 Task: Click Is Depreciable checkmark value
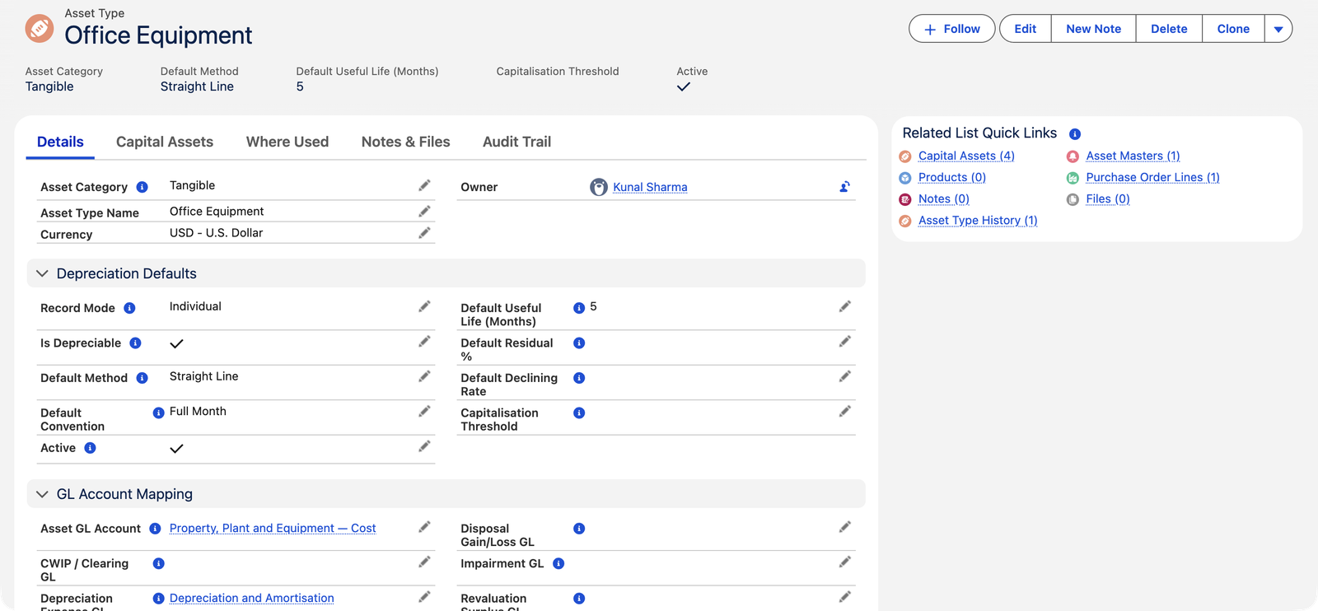[176, 343]
